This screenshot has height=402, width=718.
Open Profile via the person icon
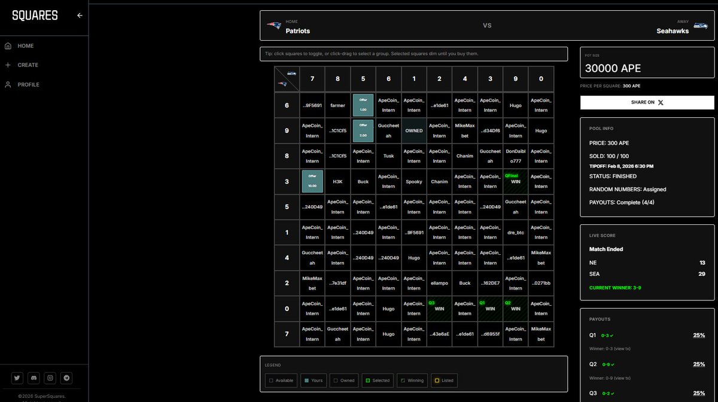point(8,84)
